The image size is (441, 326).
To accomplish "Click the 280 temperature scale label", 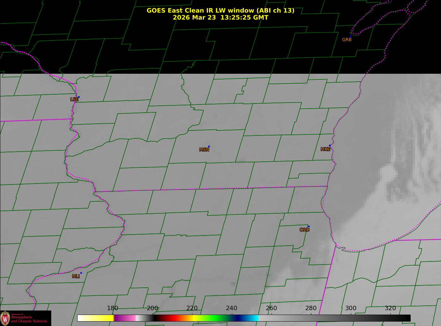I will tap(311, 308).
